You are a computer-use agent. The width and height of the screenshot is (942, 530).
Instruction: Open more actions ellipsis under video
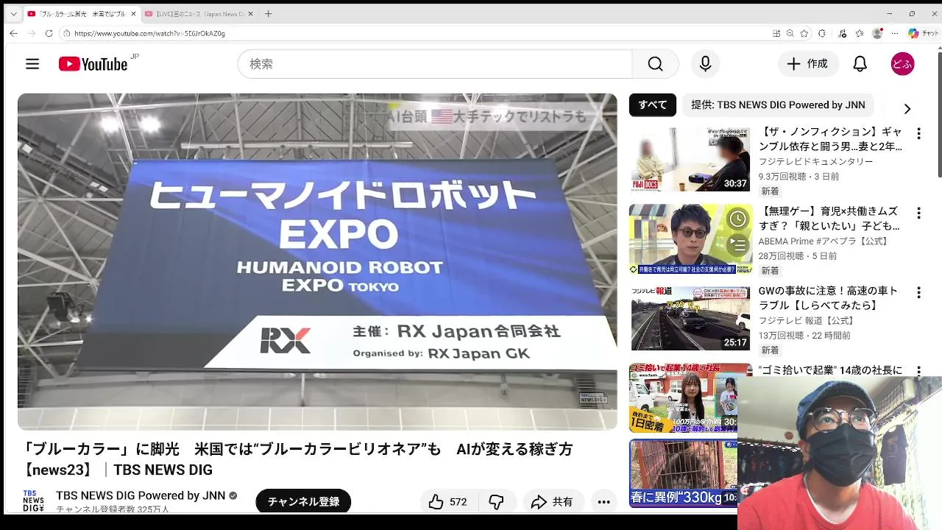(x=603, y=502)
